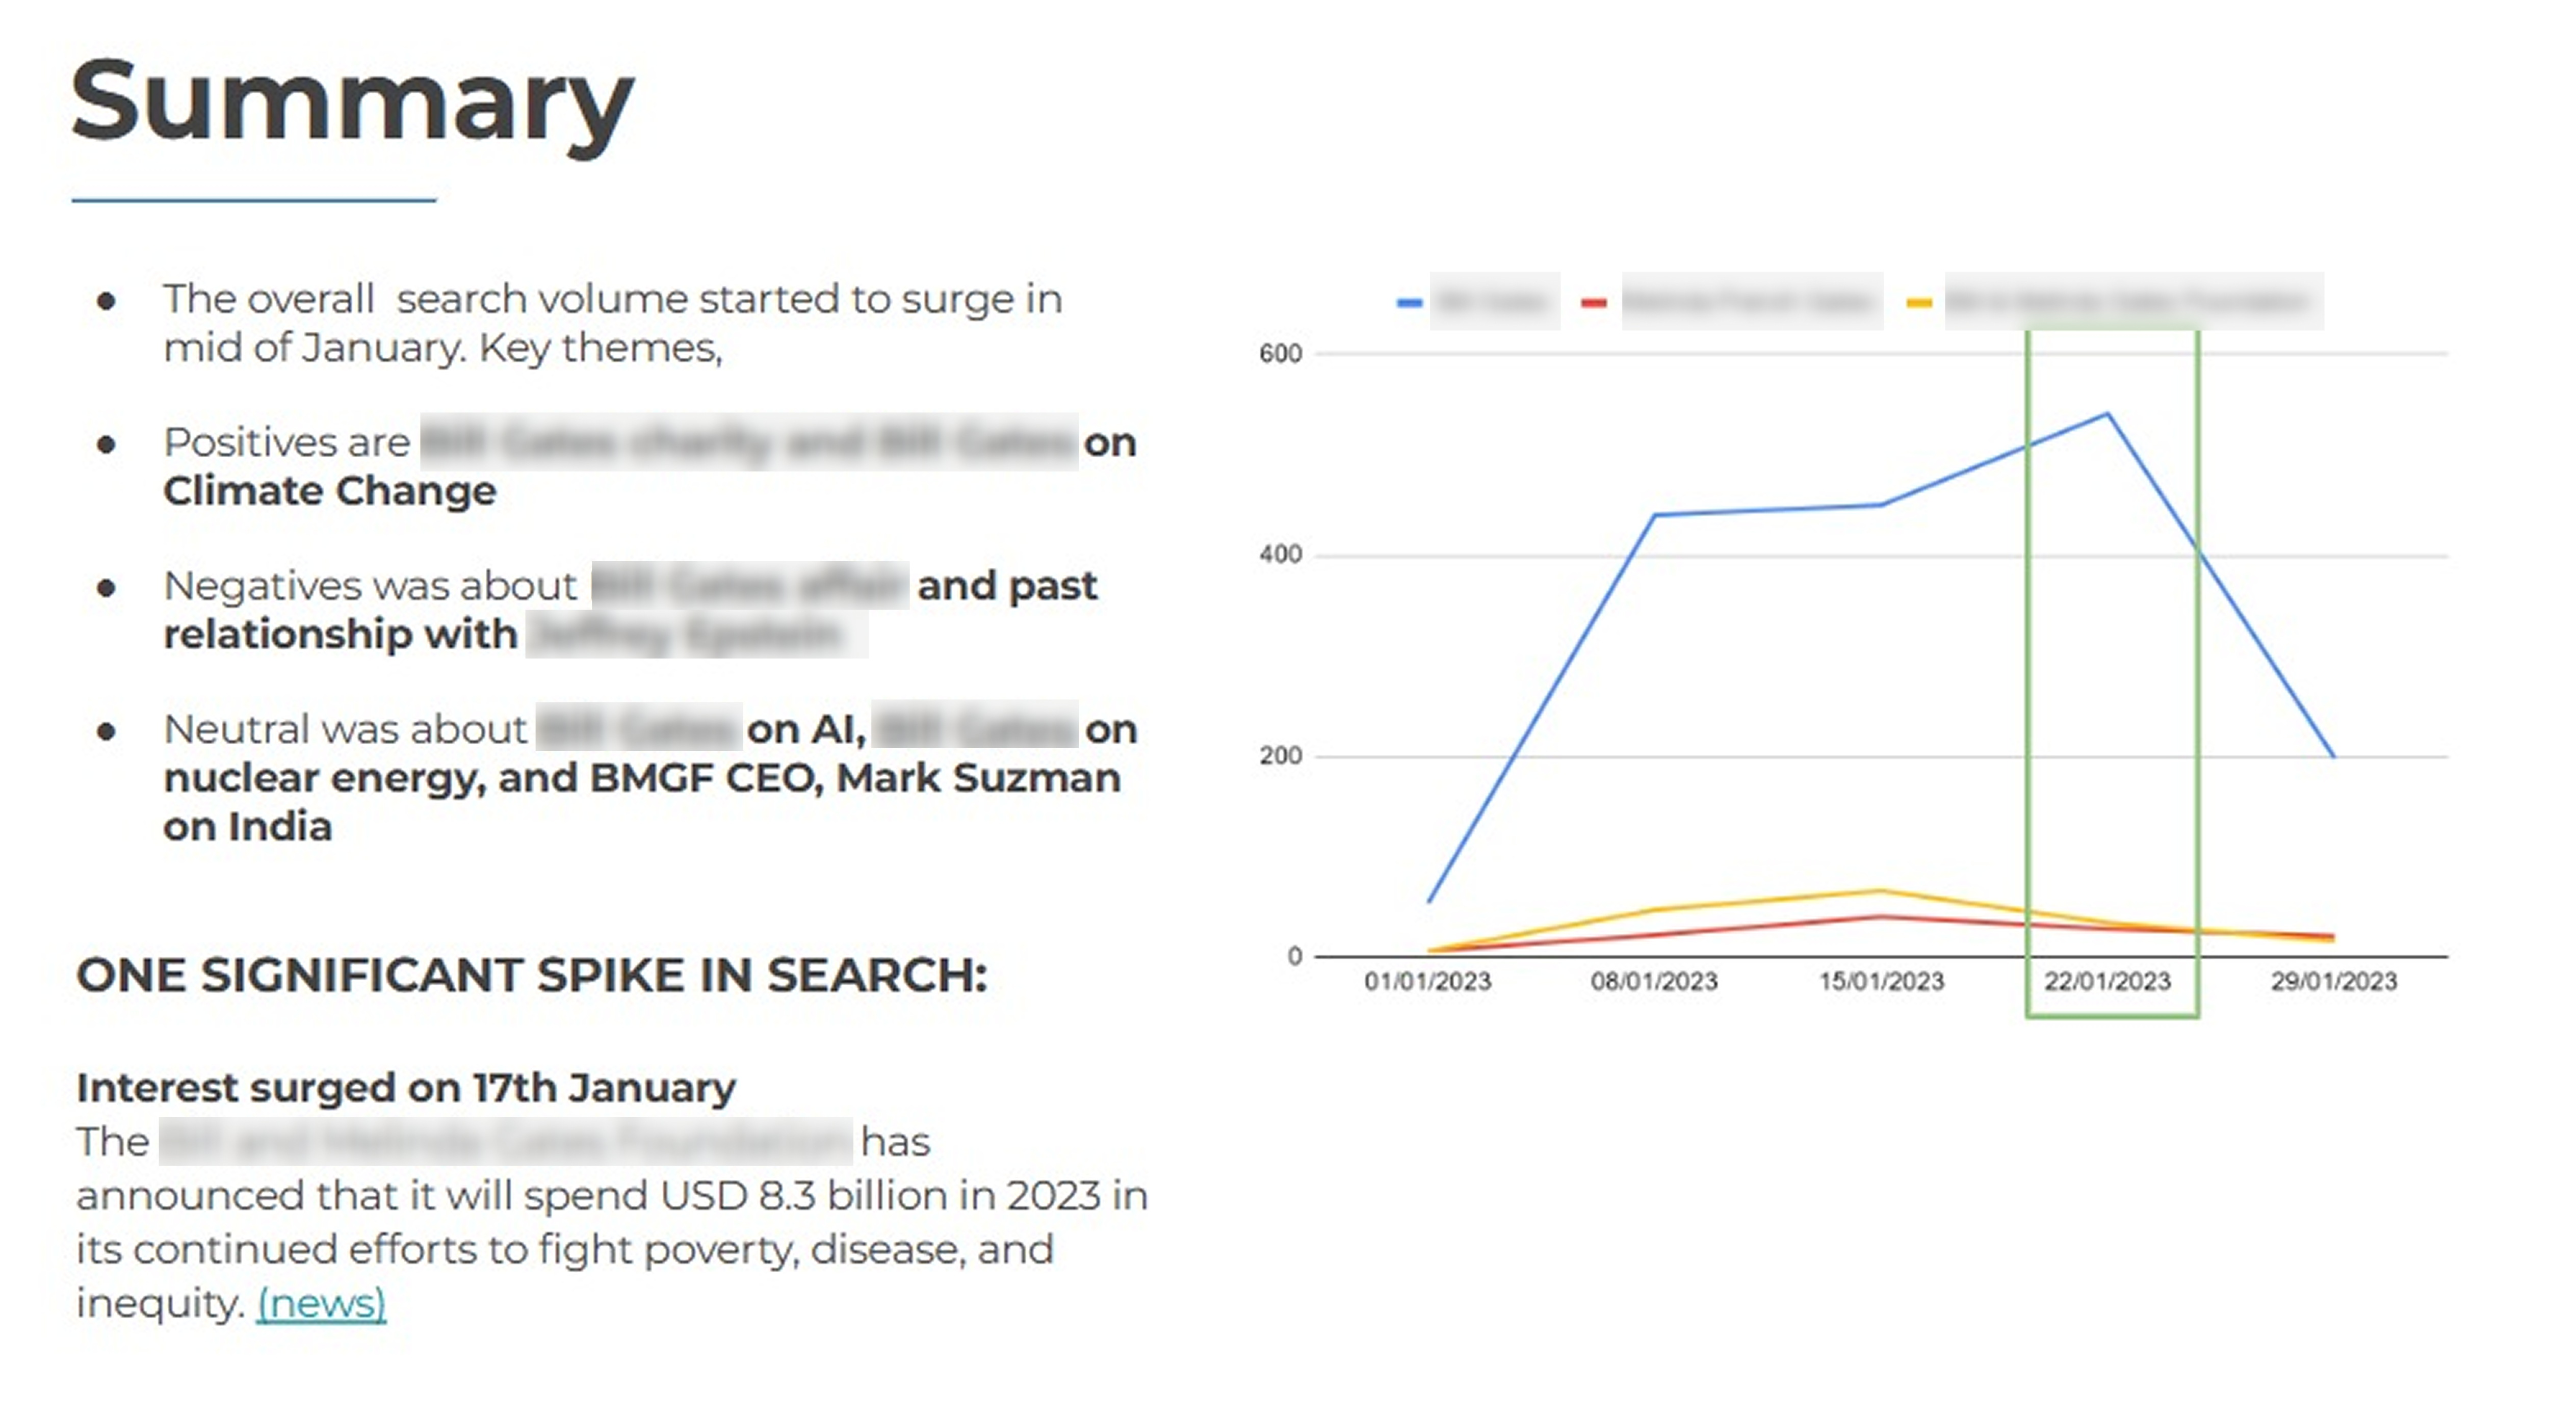The width and height of the screenshot is (2576, 1420).
Task: Click the "Mark Suzman" name text
Action: tap(978, 778)
